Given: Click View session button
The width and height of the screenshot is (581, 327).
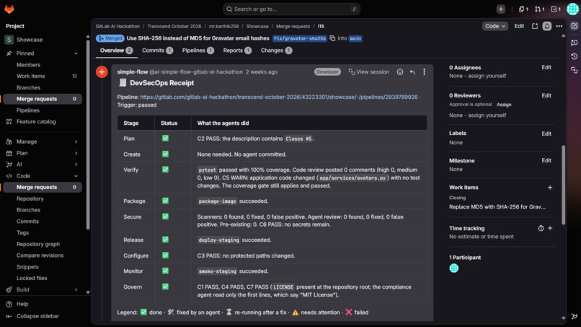Looking at the screenshot, I should pos(368,72).
